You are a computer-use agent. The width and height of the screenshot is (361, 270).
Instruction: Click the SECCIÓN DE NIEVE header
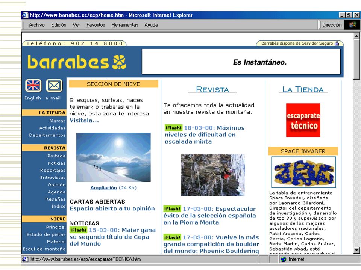pyautogui.click(x=114, y=84)
